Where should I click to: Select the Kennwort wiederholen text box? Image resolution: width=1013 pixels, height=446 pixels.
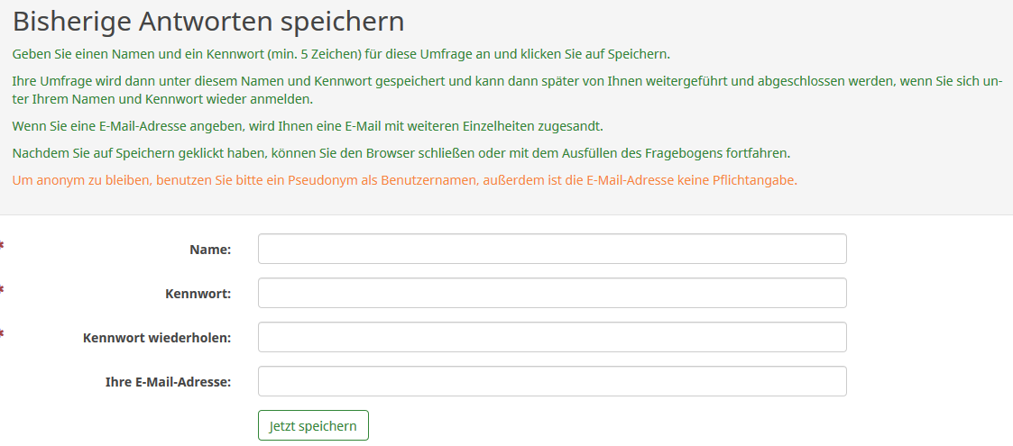tap(552, 337)
